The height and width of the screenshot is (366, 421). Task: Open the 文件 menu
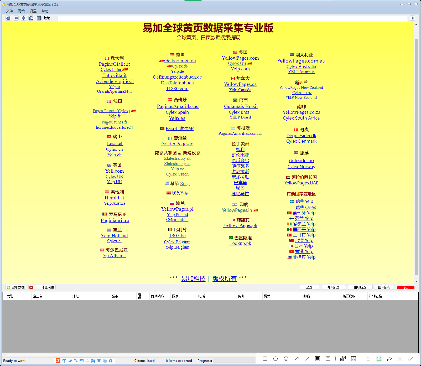pos(9,11)
